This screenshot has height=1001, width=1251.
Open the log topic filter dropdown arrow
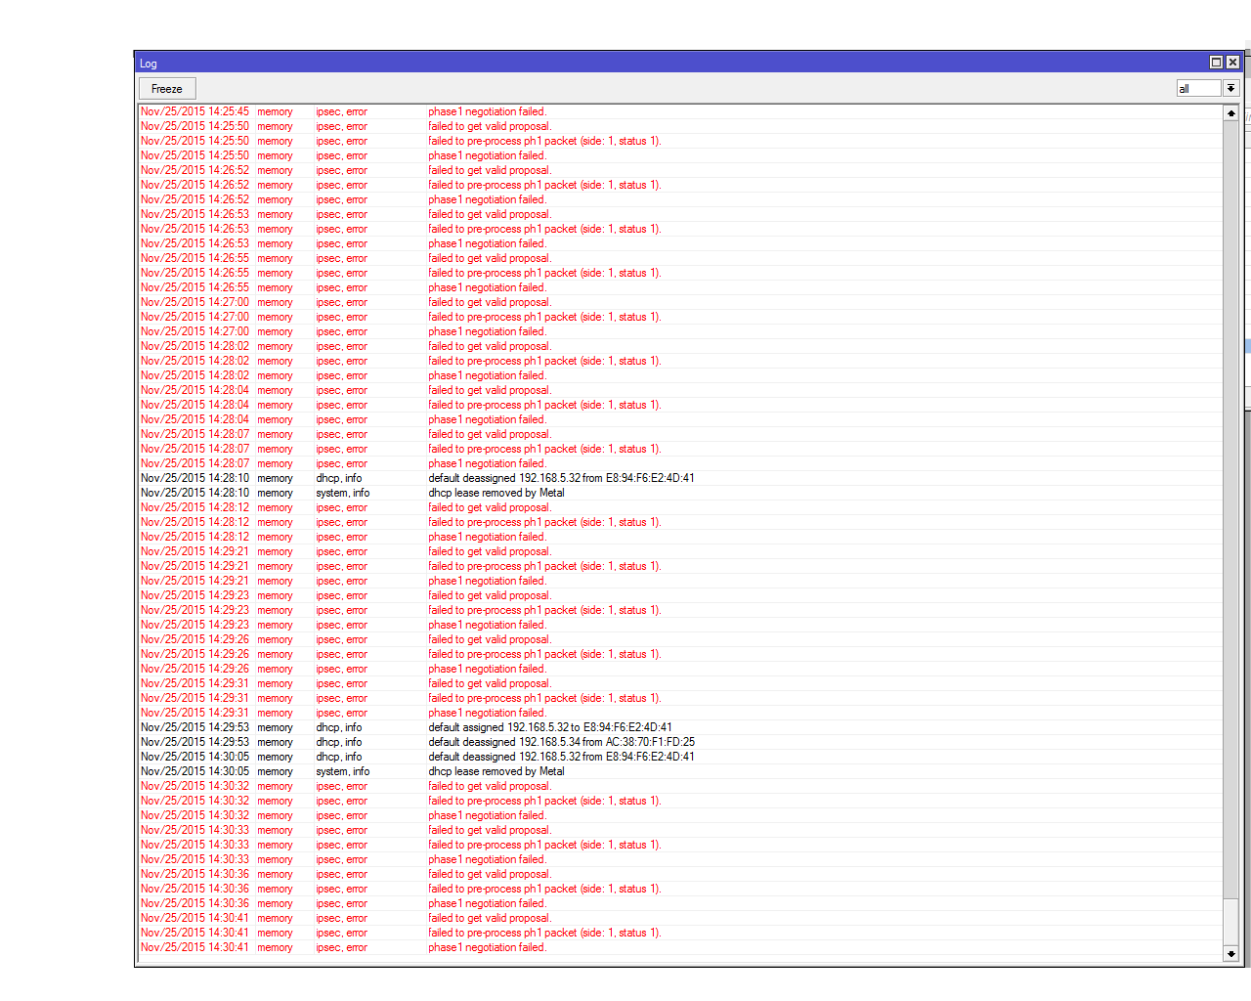(x=1230, y=89)
